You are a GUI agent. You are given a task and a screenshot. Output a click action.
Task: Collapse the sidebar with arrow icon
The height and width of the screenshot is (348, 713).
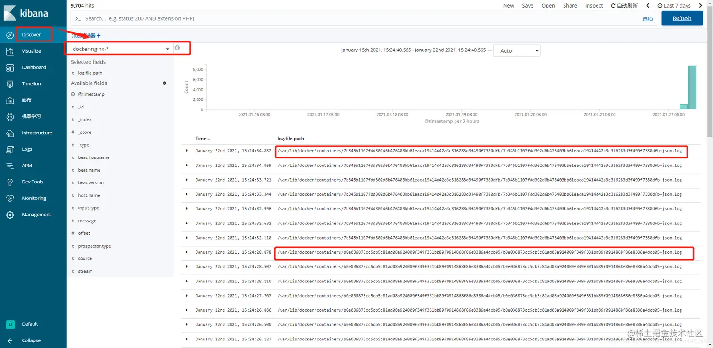click(x=10, y=340)
